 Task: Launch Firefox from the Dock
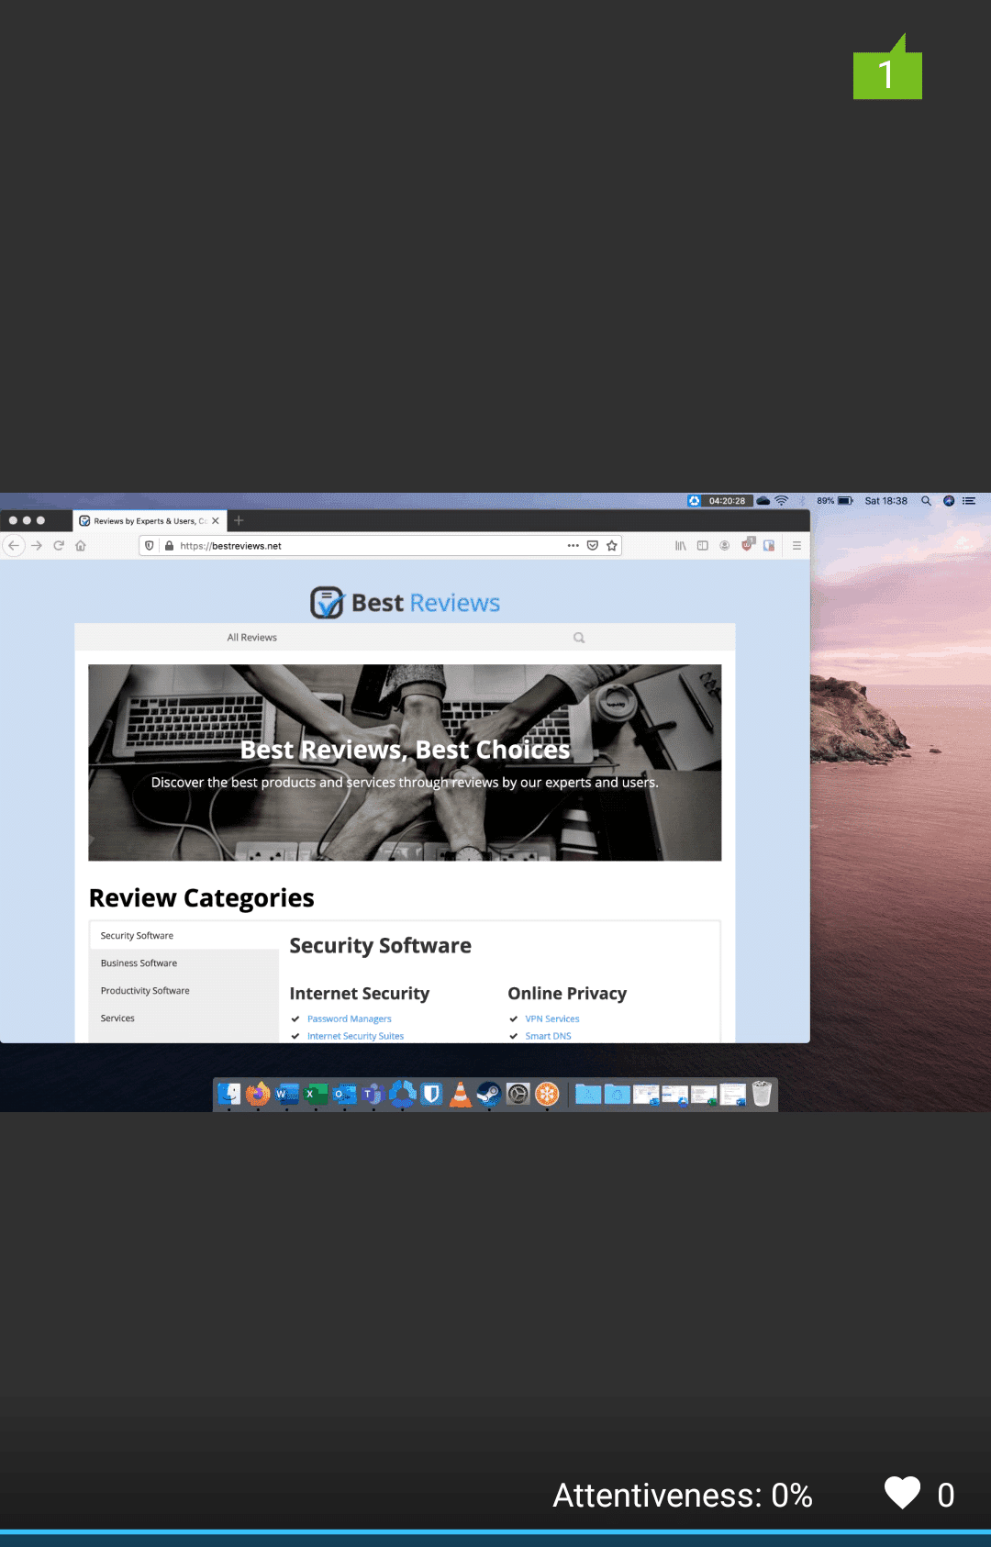tap(258, 1094)
